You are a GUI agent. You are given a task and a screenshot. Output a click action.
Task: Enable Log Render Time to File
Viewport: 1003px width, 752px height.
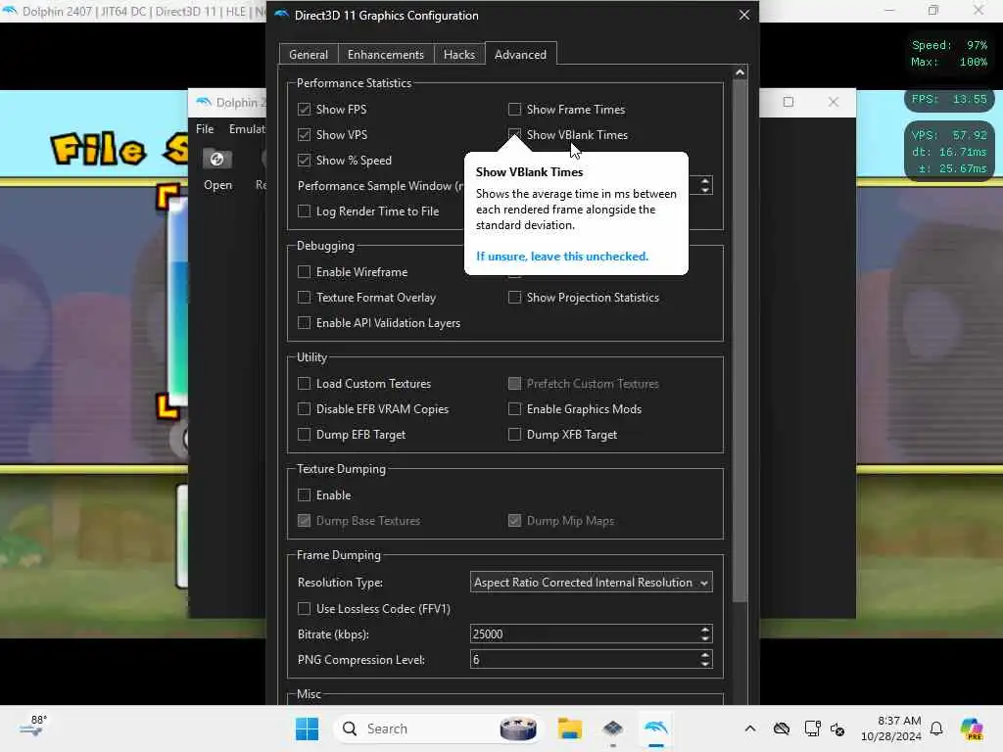304,211
